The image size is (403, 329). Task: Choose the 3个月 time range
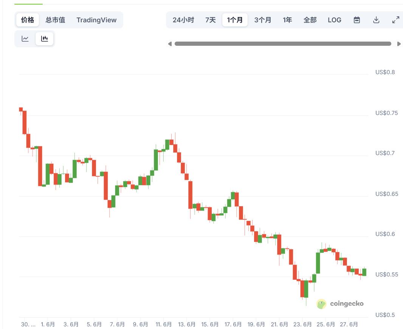263,20
